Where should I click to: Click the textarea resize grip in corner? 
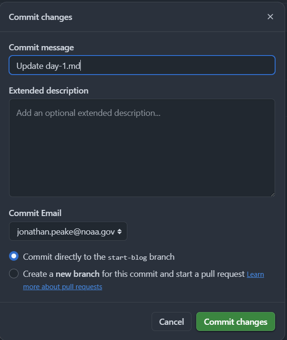(x=273, y=195)
